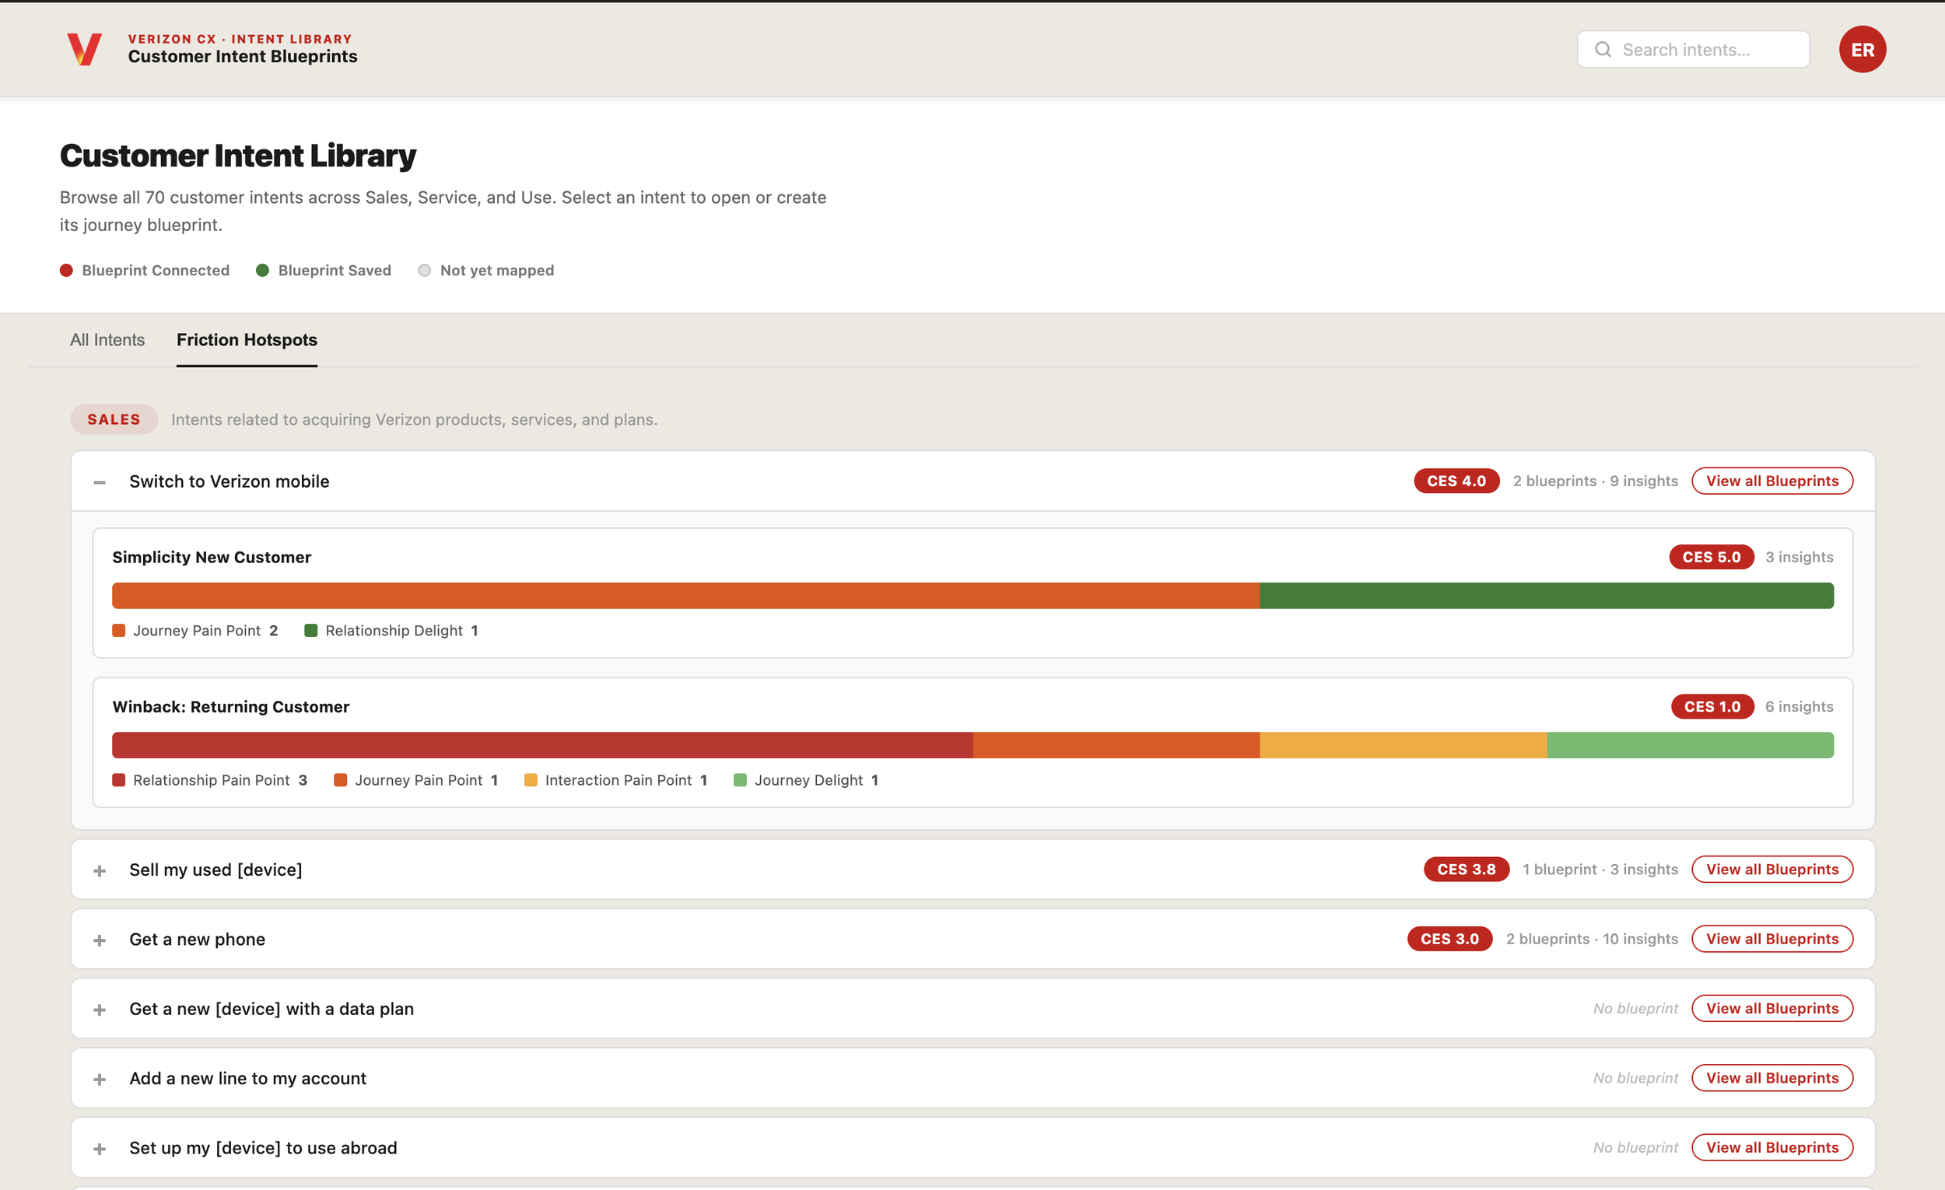Collapse the Switch to Verizon mobile row

[x=100, y=481]
